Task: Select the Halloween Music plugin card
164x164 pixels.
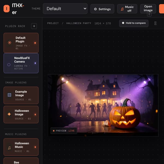Action: coord(21,147)
